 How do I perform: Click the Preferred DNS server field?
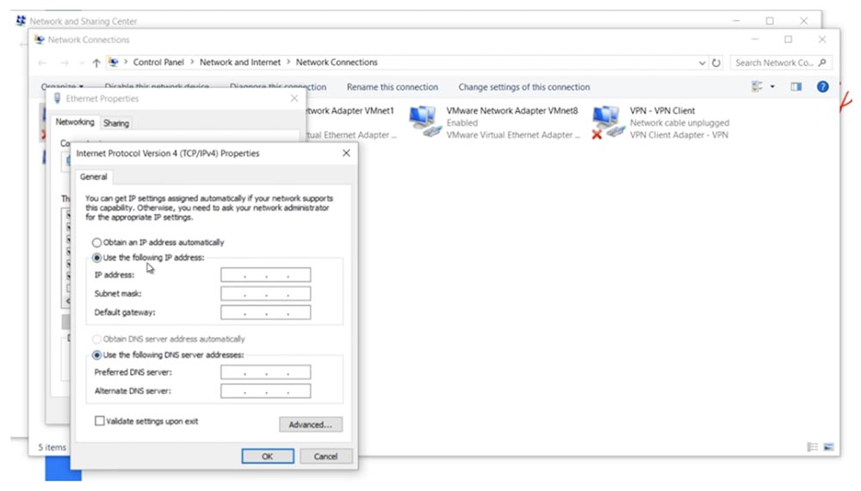click(x=265, y=372)
